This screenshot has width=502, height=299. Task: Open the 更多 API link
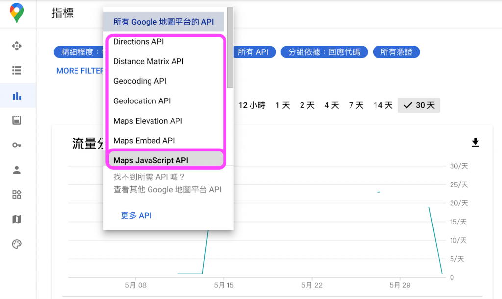pos(136,216)
